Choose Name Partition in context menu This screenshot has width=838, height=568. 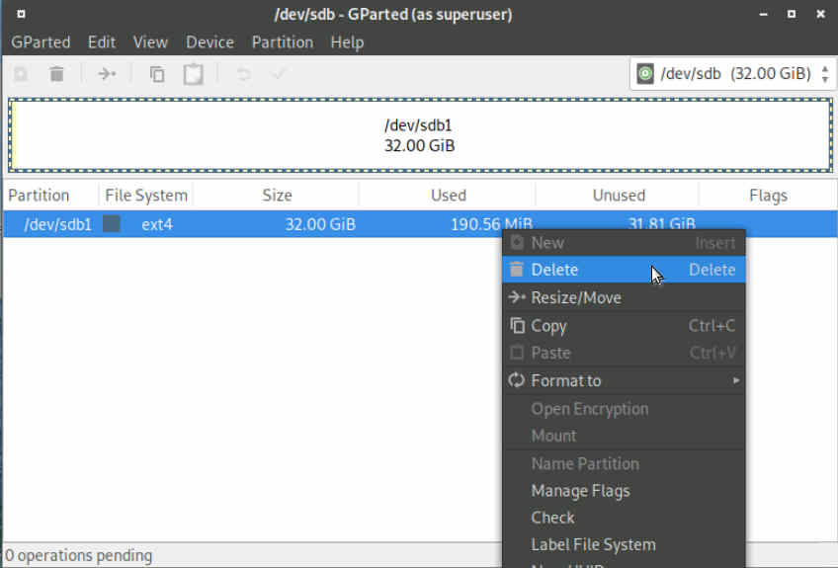(624, 464)
